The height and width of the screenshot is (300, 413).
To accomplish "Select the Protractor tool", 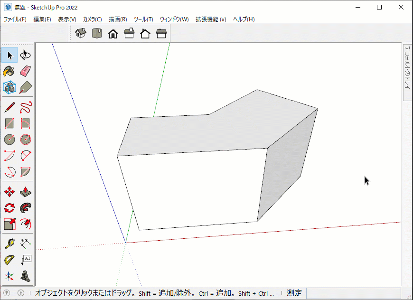I will (9, 260).
